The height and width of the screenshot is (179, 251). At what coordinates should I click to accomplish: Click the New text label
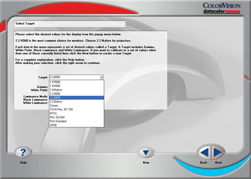(146, 163)
